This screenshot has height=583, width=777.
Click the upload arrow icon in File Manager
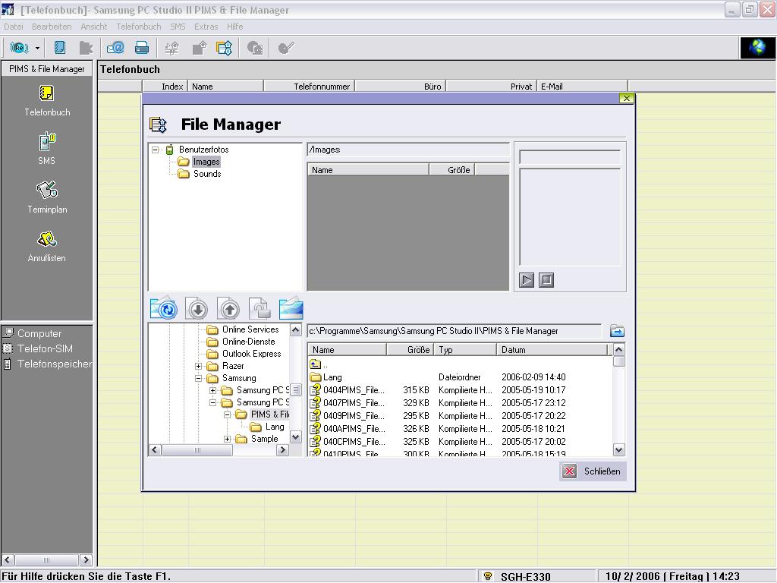tap(228, 308)
